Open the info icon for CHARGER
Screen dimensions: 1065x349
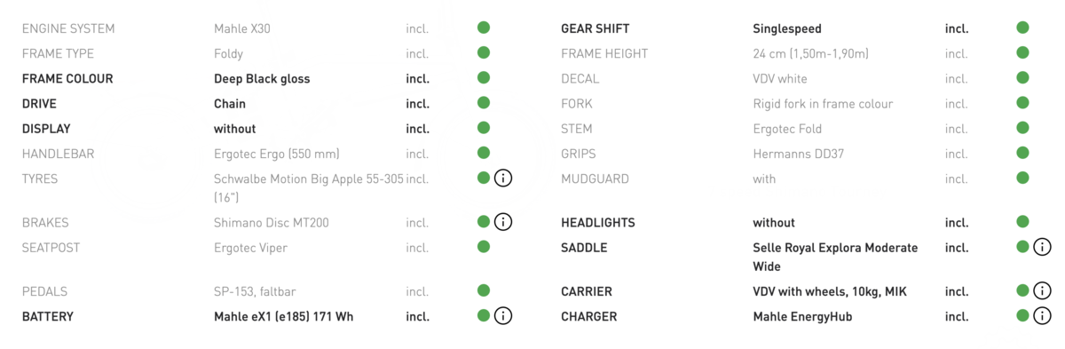[1043, 315]
